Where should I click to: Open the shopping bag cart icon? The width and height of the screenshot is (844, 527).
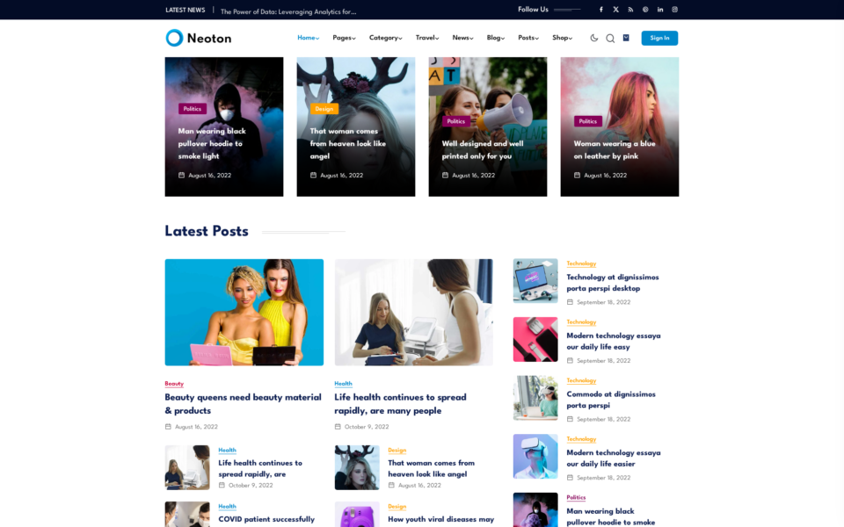point(626,38)
